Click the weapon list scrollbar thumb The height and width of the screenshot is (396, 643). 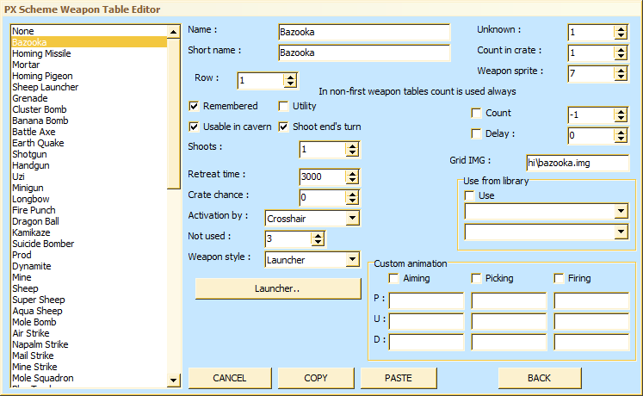(x=174, y=114)
